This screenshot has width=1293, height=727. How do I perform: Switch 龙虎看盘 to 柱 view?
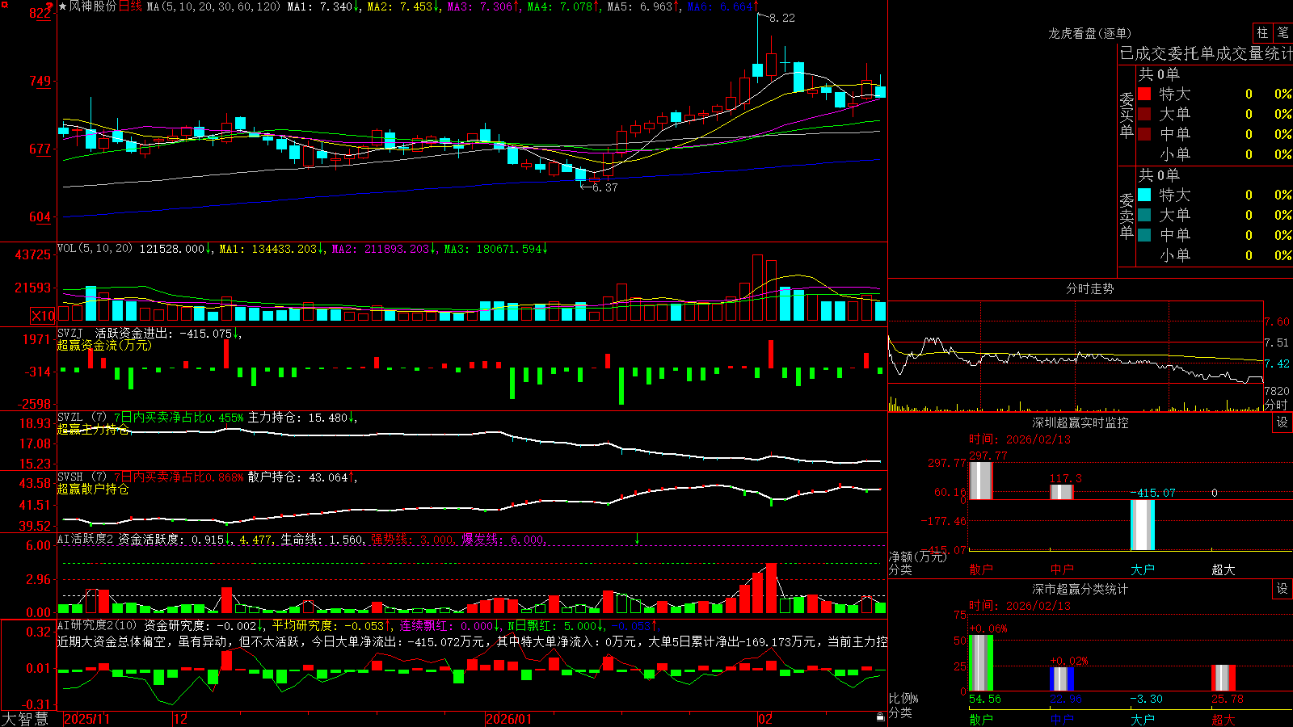click(x=1262, y=32)
